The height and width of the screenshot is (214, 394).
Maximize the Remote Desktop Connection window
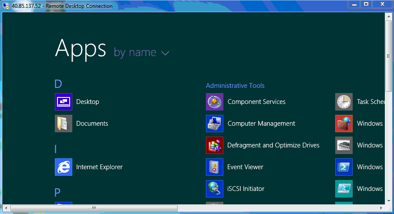(366, 4)
